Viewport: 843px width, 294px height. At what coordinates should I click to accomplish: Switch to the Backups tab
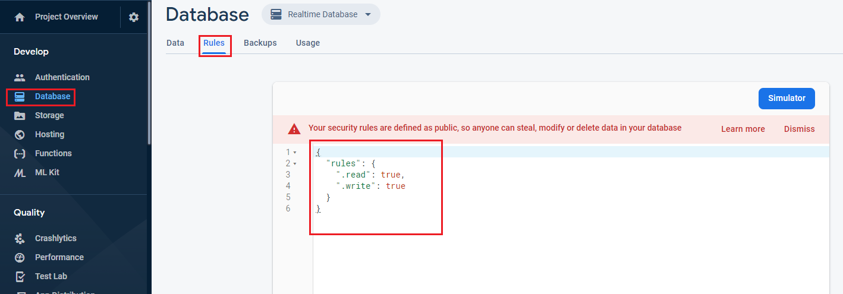[260, 43]
